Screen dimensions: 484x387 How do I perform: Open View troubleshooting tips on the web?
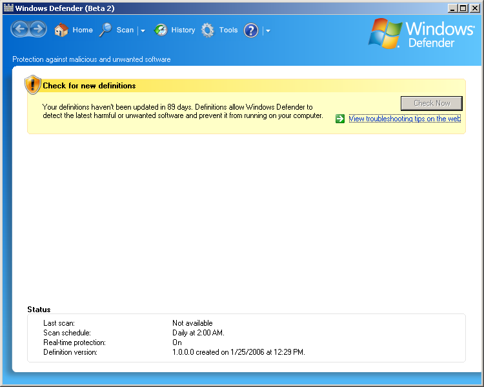405,119
